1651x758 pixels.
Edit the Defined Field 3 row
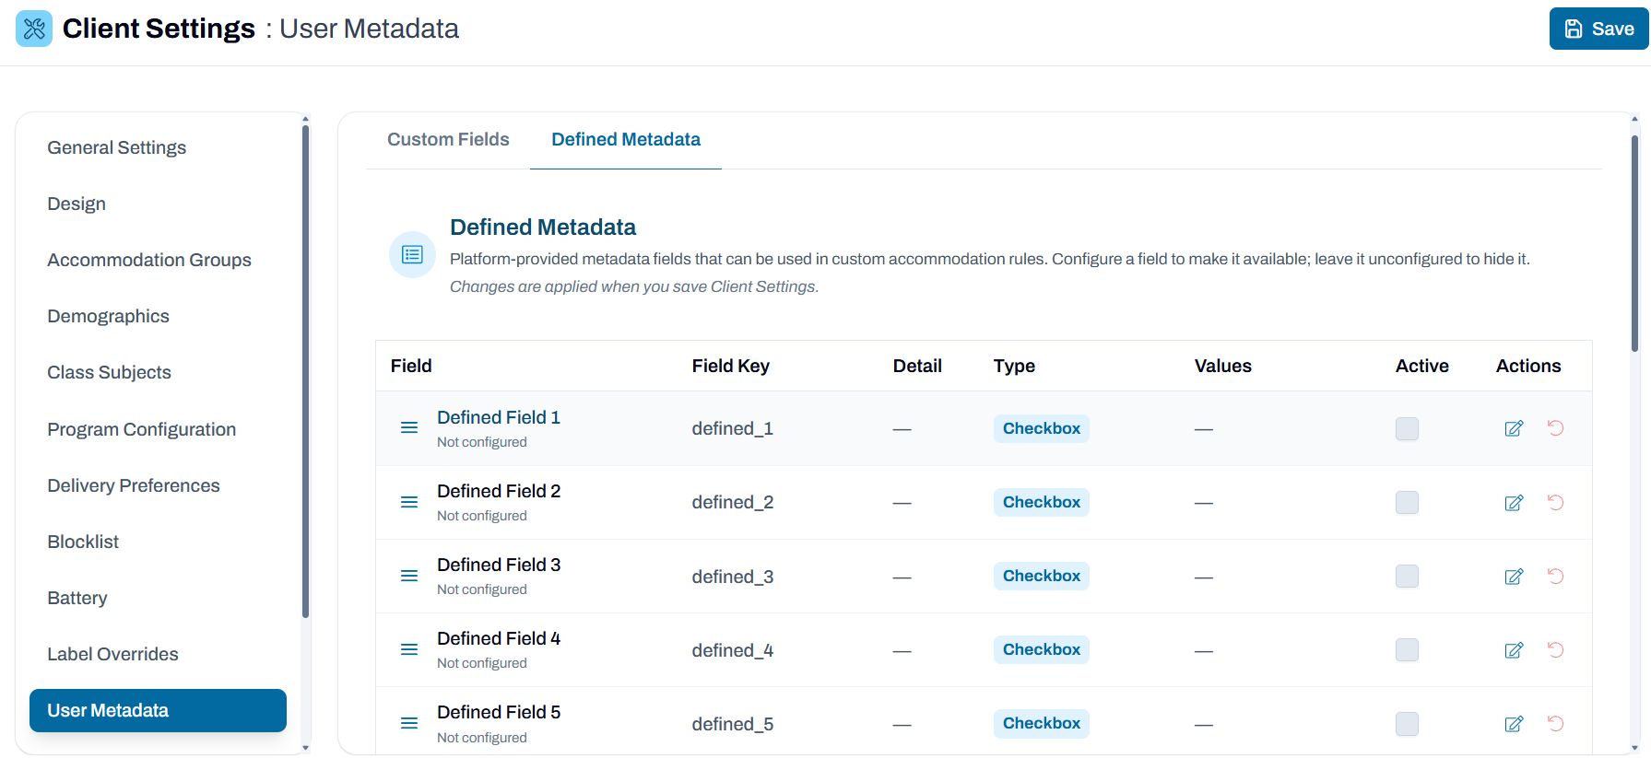click(x=1514, y=576)
